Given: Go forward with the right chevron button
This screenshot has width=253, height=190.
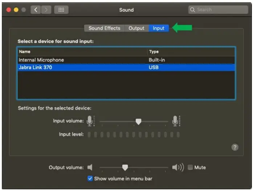Looking at the screenshot, I should (x=46, y=10).
